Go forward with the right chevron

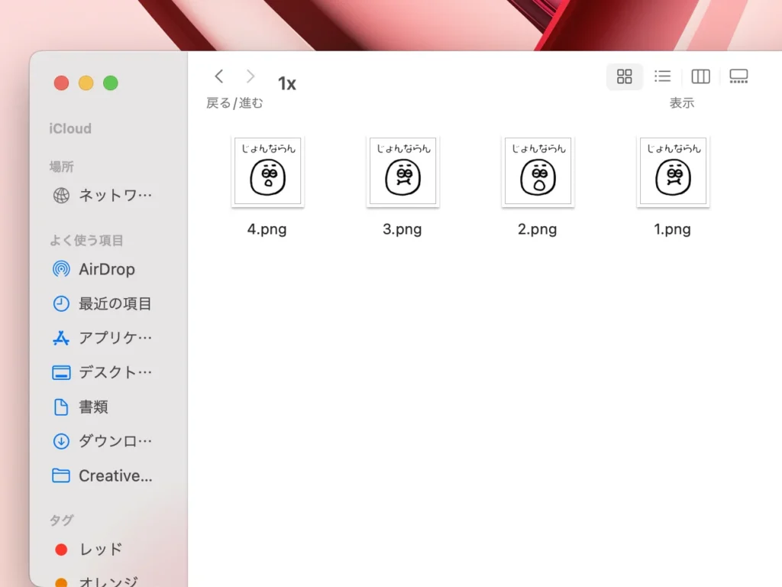(250, 76)
